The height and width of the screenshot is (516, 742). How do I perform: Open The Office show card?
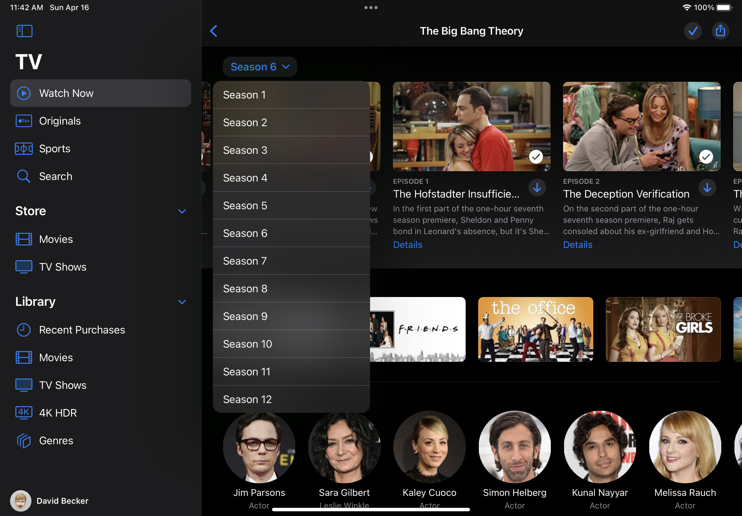click(535, 329)
